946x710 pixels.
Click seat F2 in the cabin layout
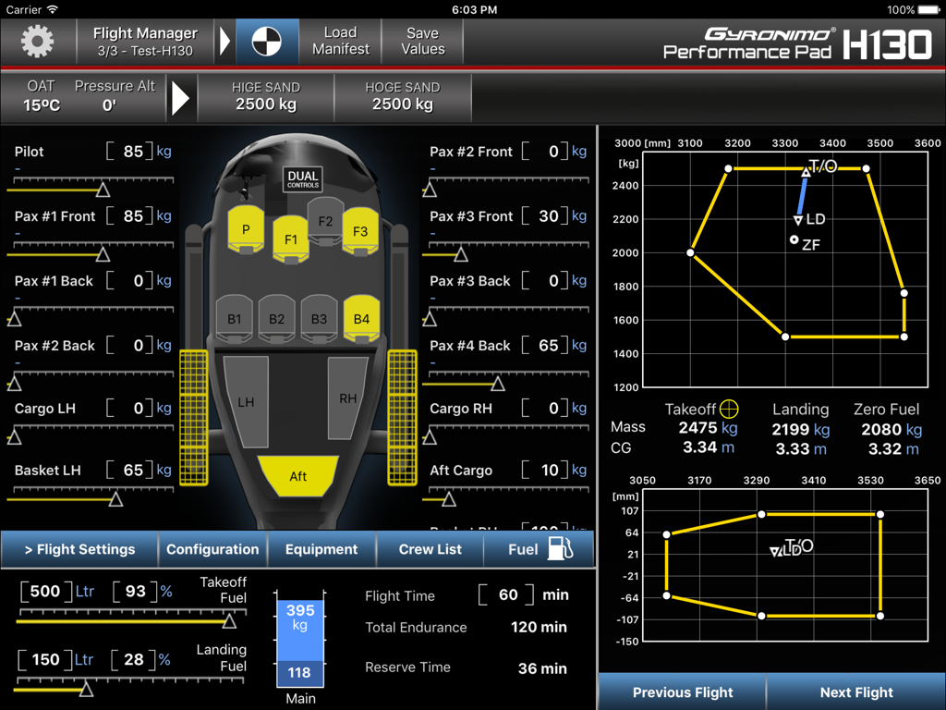coord(325,222)
